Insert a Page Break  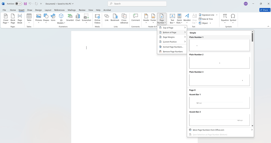(x=20, y=19)
